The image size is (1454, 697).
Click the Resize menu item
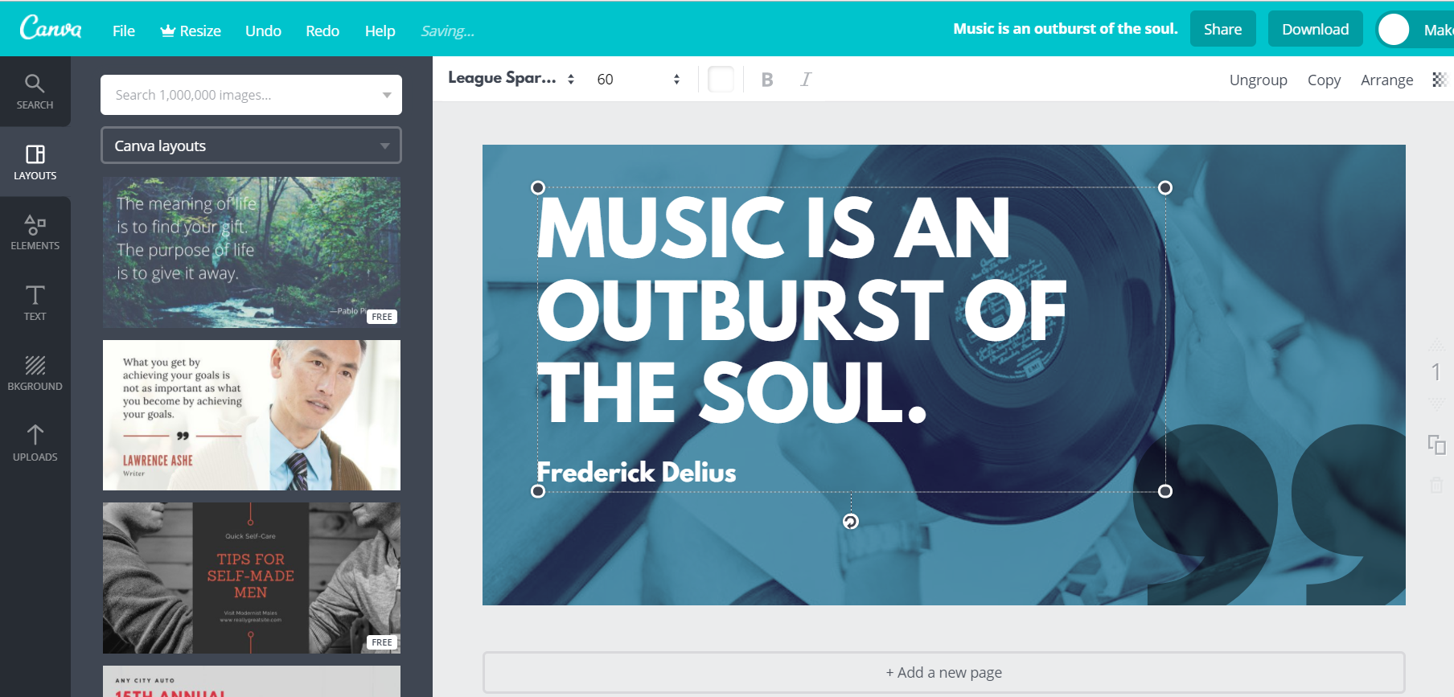click(191, 31)
